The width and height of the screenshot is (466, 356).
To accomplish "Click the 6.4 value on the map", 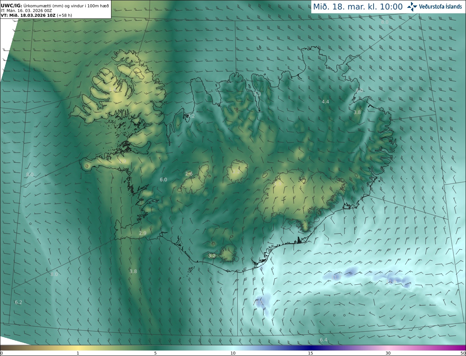I will coord(324,340).
